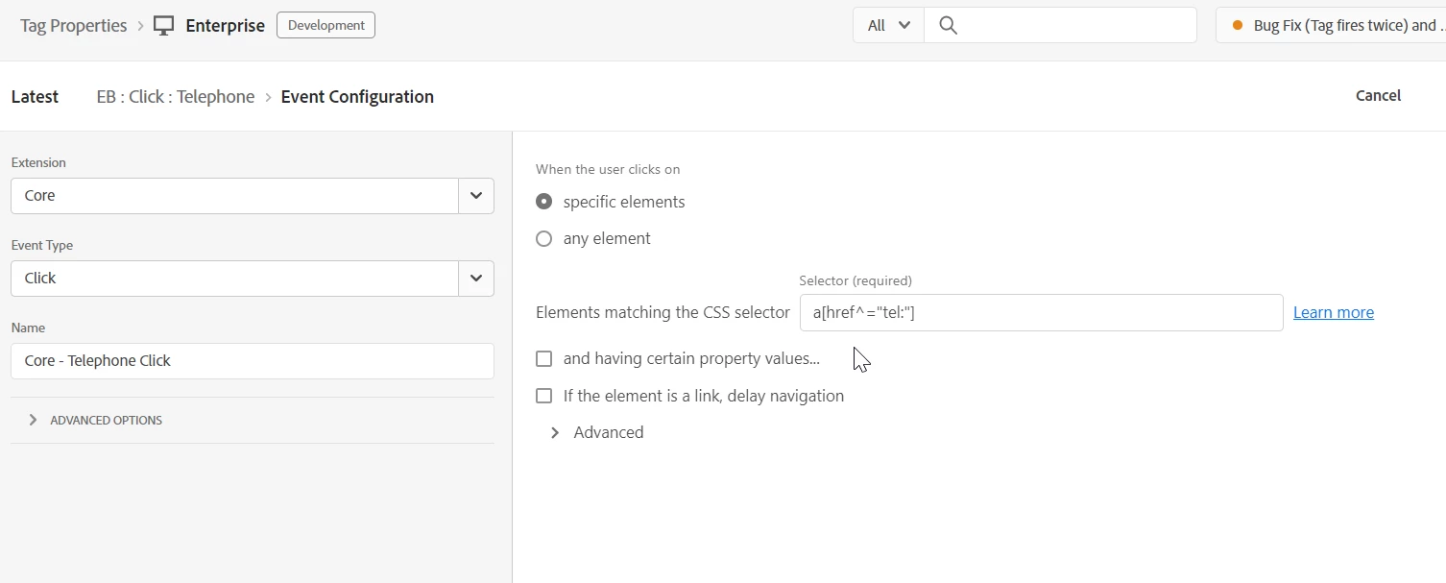Open the Learn more link
Screen dimensions: 1446x583
(x=1333, y=312)
